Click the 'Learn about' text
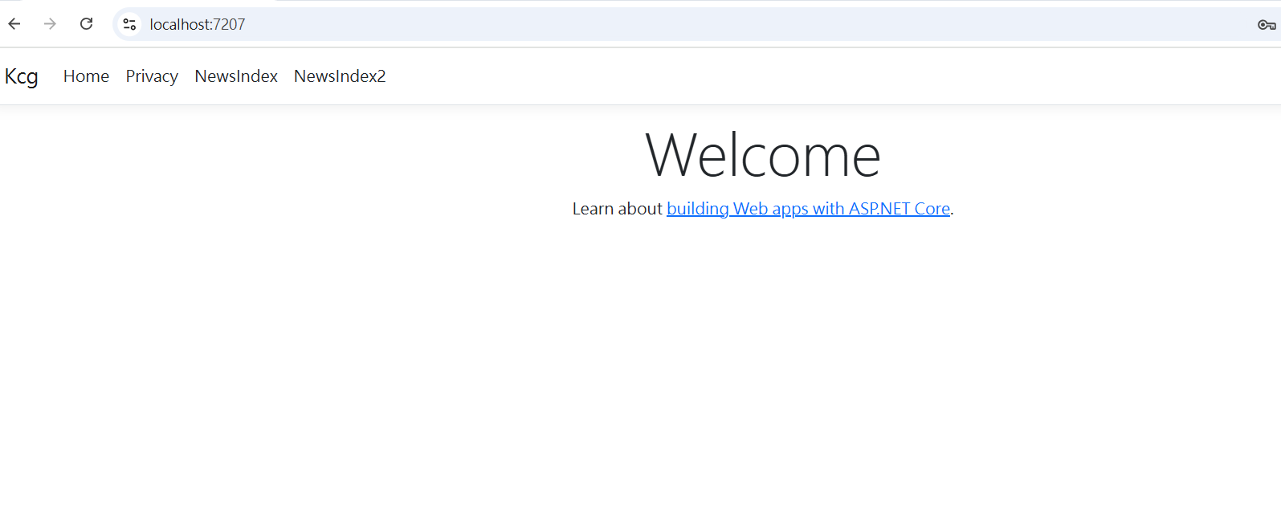 pyautogui.click(x=617, y=209)
